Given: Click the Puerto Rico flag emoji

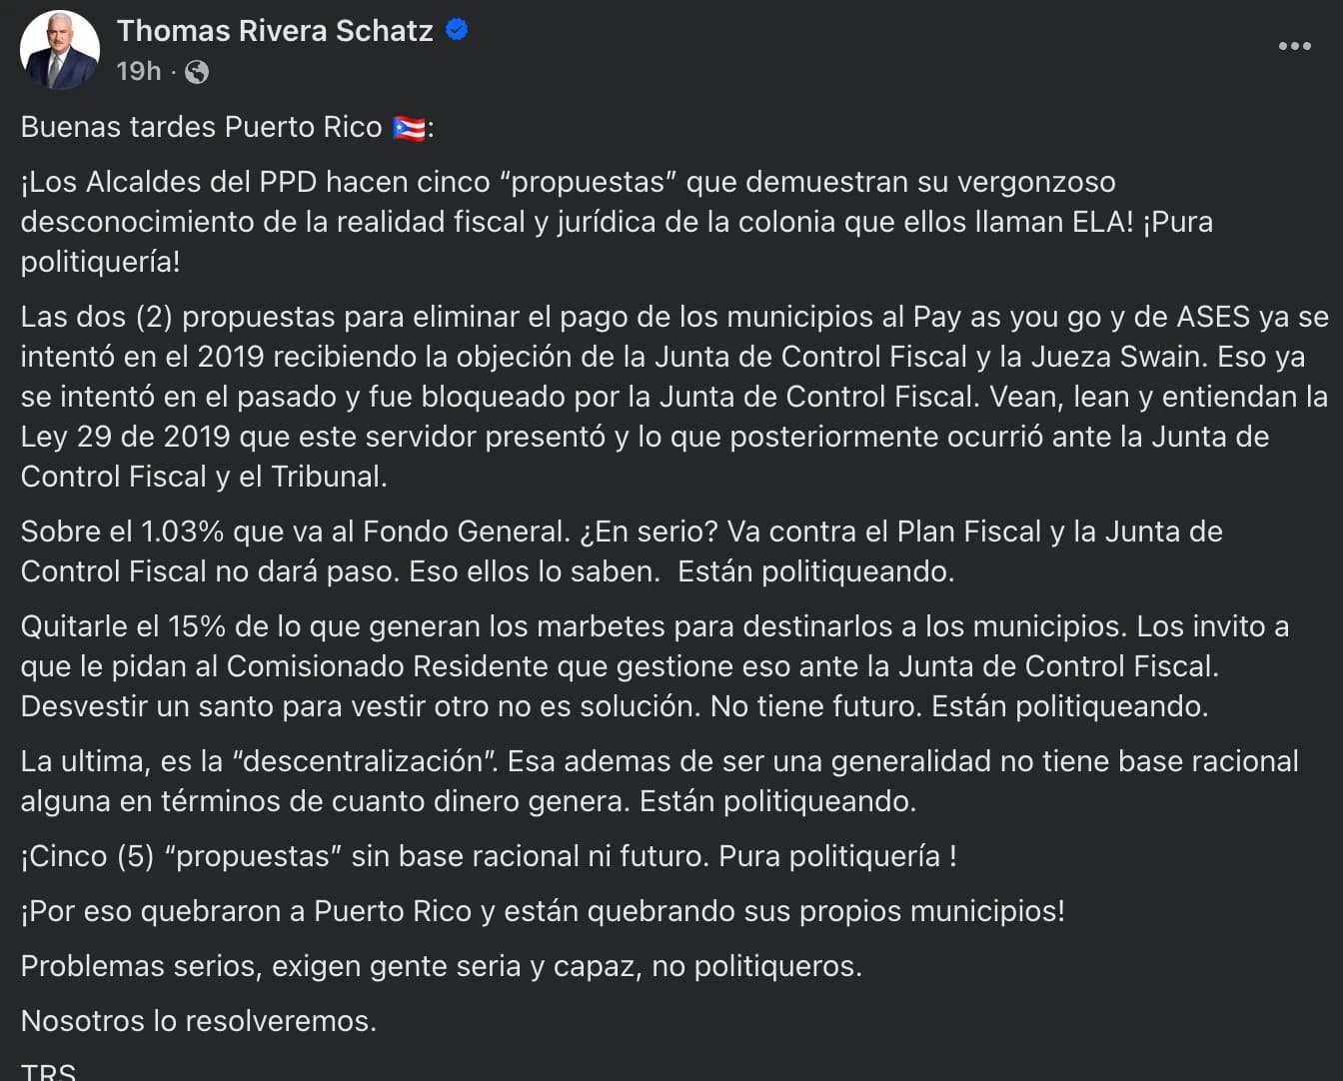Looking at the screenshot, I should click(x=409, y=128).
